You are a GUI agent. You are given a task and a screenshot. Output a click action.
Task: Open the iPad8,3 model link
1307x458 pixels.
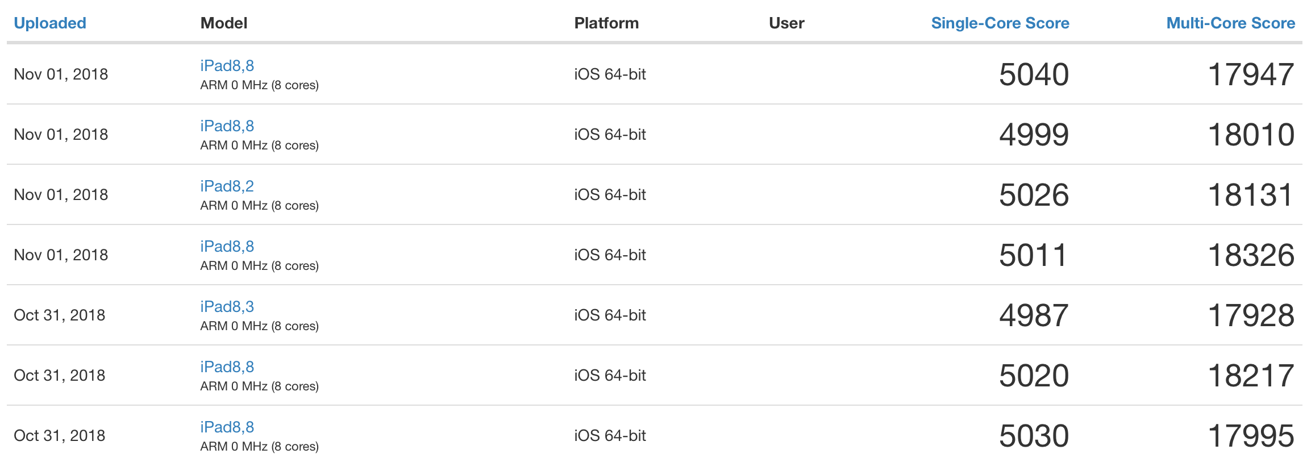point(227,307)
